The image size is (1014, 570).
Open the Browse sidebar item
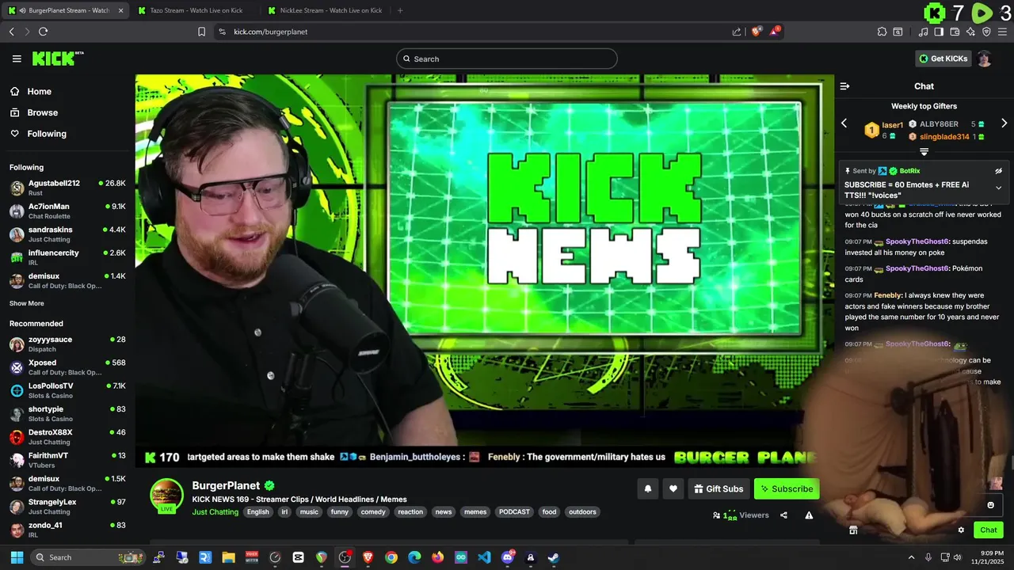coord(42,112)
